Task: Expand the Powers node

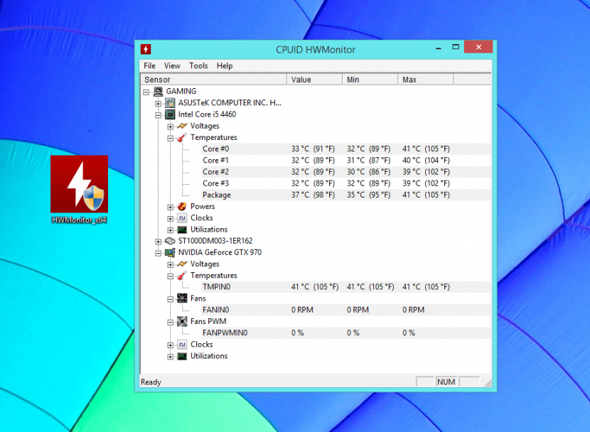Action: pyautogui.click(x=171, y=207)
